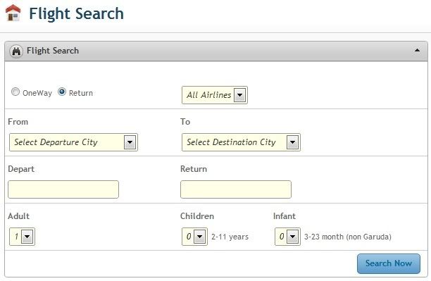
Task: Click the Depart date input field
Action: [63, 189]
